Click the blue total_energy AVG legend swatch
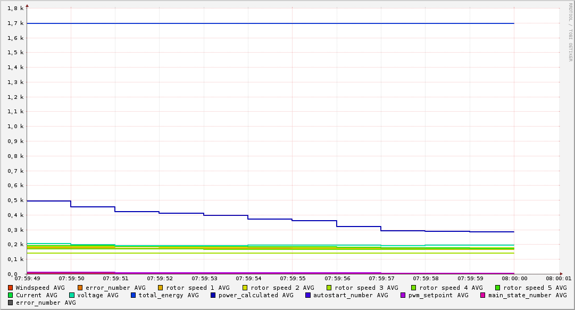 click(134, 295)
